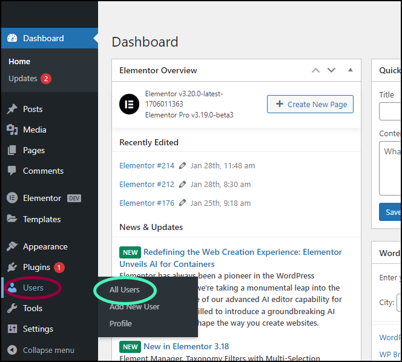Choose Add New User submenu entry
The height and width of the screenshot is (362, 402).
pos(134,307)
